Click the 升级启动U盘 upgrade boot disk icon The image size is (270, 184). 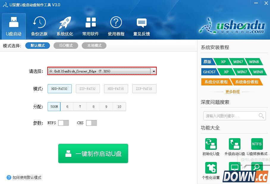click(235, 144)
